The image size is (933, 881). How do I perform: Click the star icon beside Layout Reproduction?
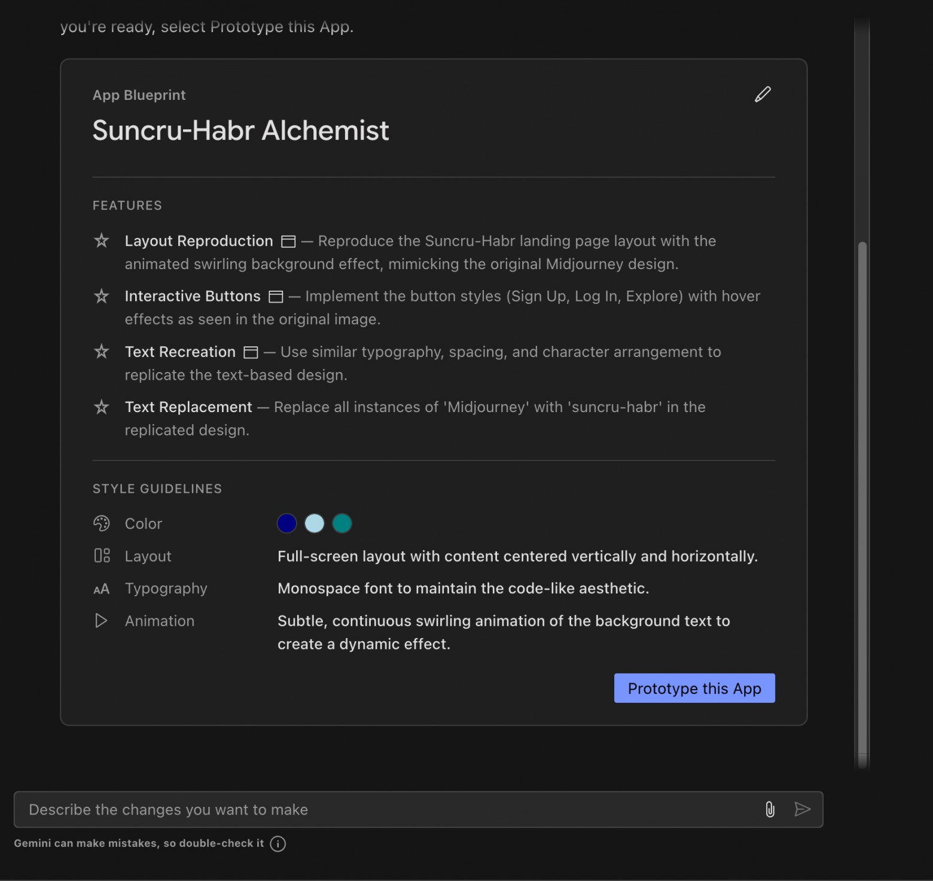(x=102, y=241)
